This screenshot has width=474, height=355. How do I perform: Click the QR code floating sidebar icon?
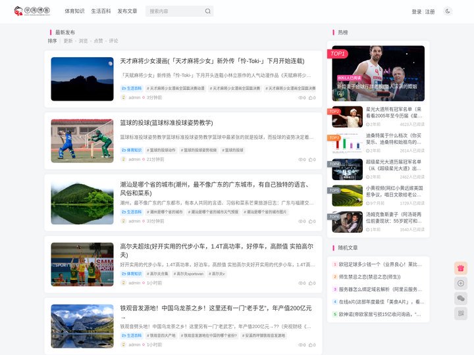461,314
